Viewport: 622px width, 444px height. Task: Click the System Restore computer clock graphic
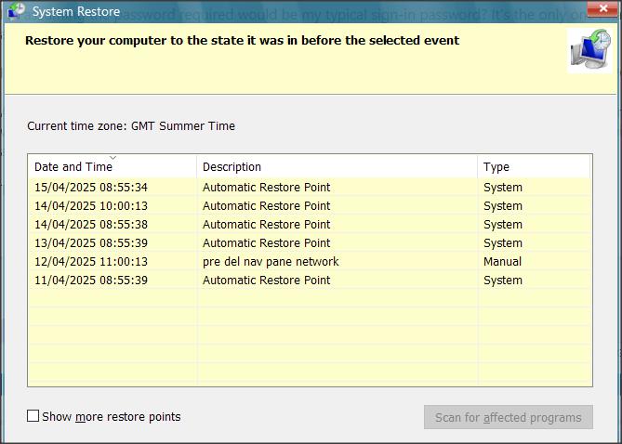[590, 50]
